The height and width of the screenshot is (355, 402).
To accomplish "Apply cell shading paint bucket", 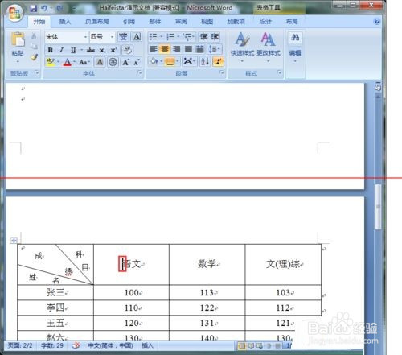I will pyautogui.click(x=154, y=62).
